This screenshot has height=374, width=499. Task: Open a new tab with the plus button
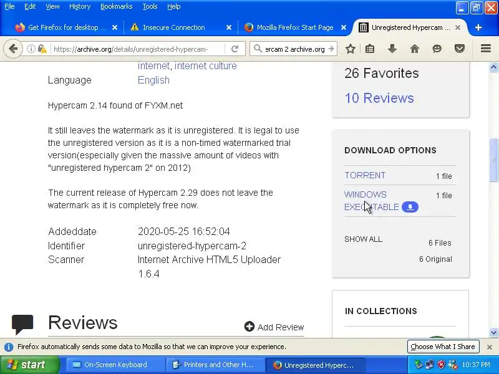[x=478, y=27]
